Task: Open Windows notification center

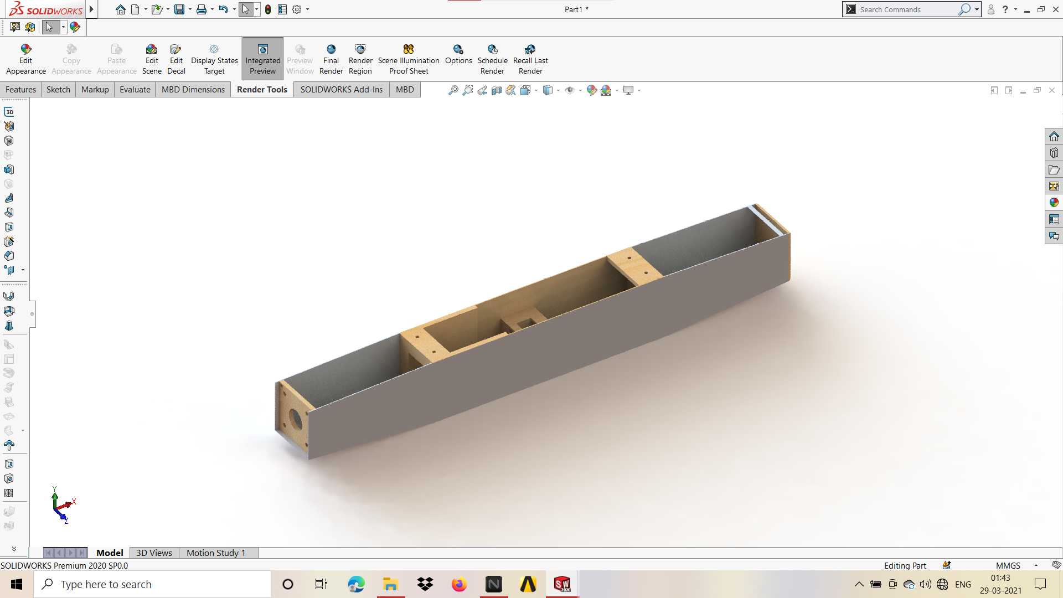Action: [x=1040, y=584]
